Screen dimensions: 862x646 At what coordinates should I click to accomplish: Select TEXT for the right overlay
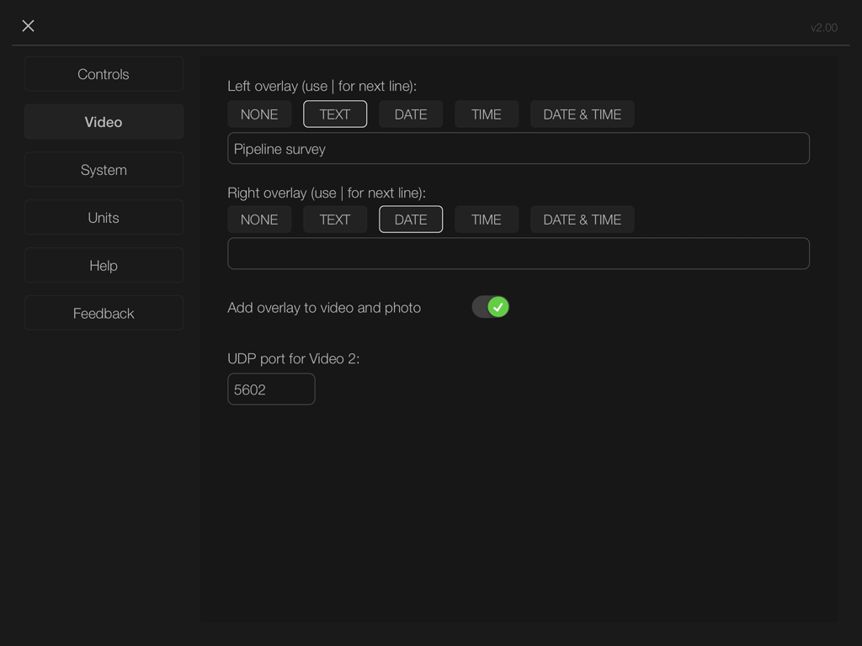pyautogui.click(x=335, y=219)
